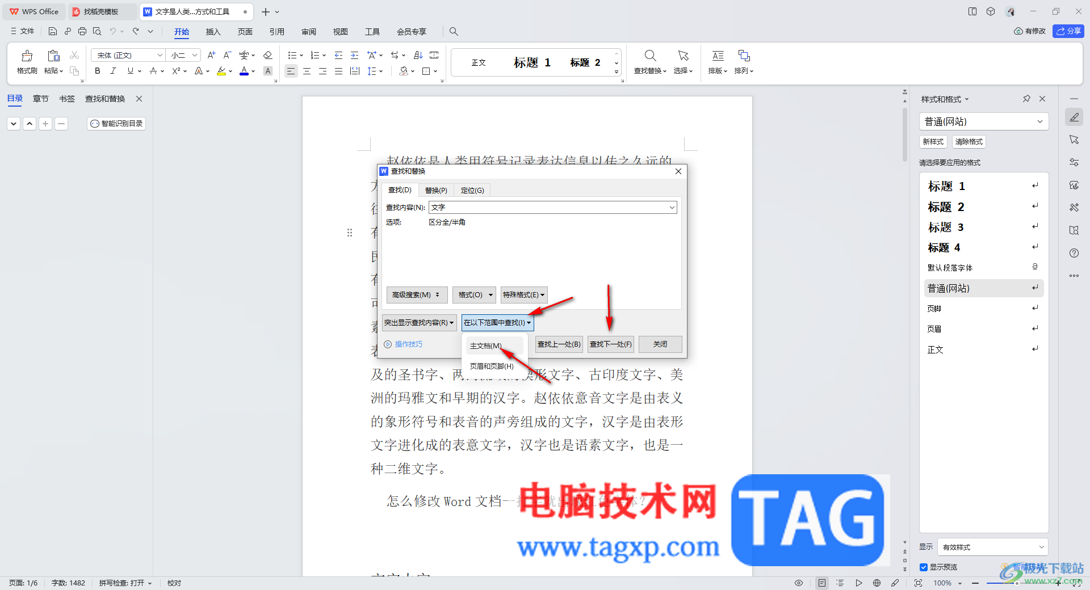Click the Clear Format (清除格式) button
1090x590 pixels.
coord(969,142)
